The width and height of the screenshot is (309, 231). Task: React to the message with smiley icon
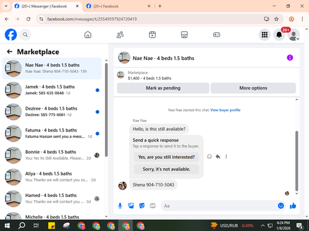(210, 157)
